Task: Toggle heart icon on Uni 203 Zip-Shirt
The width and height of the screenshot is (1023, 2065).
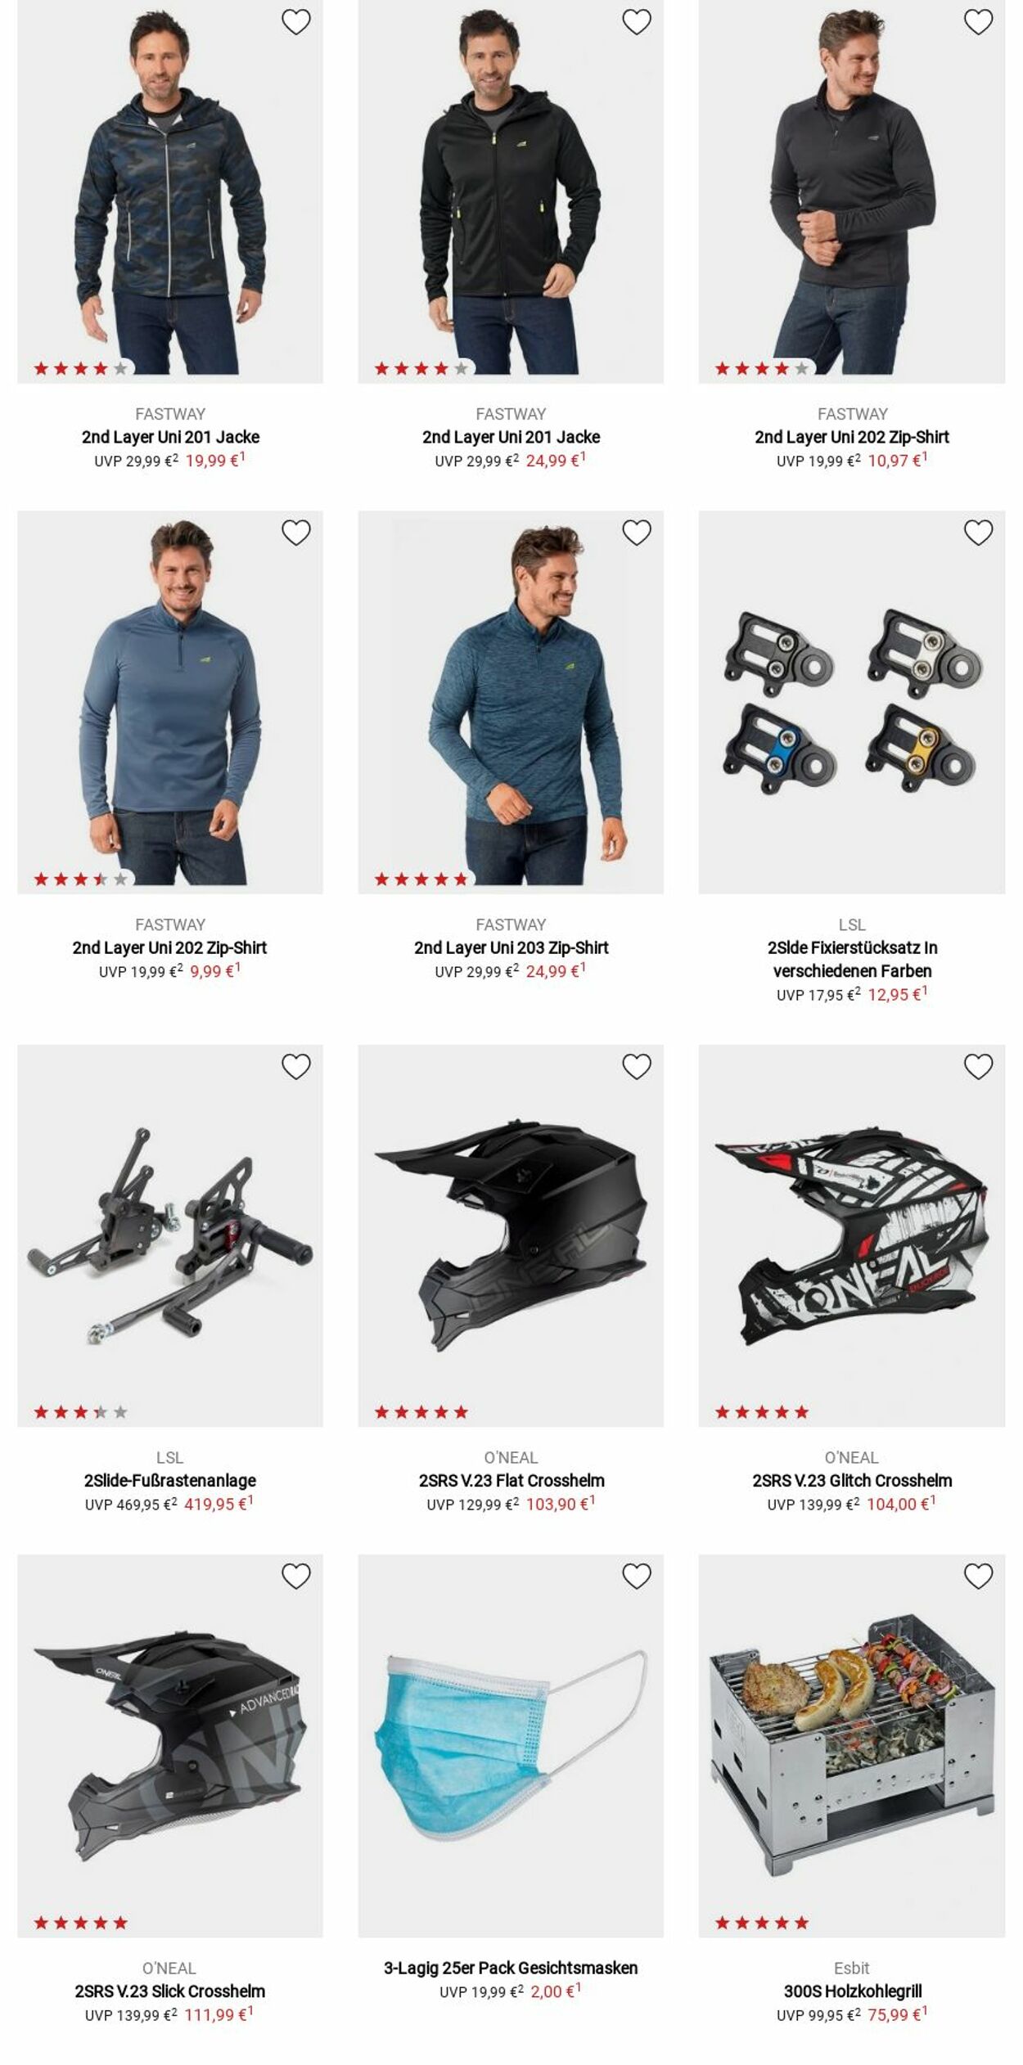Action: [637, 533]
